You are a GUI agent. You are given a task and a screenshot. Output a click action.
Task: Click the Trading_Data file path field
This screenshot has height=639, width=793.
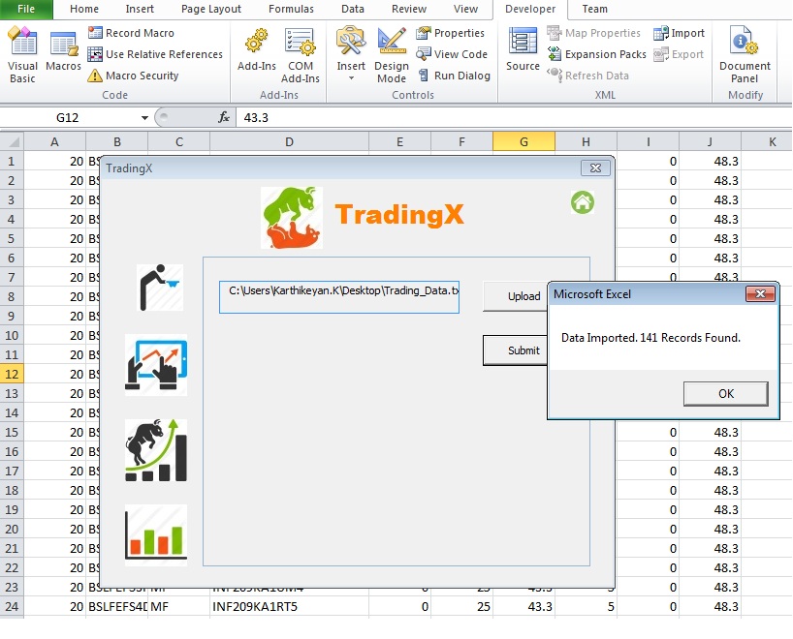(x=339, y=297)
